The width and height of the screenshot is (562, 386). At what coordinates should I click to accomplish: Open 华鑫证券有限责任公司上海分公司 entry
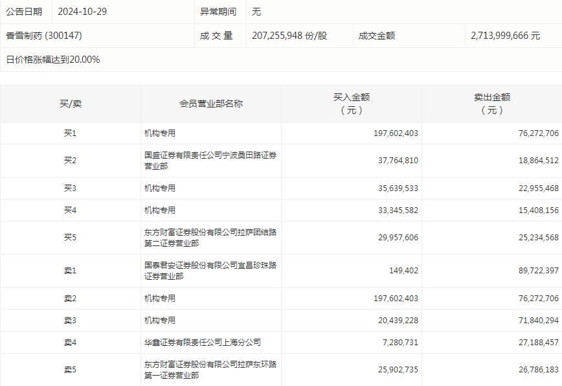pyautogui.click(x=203, y=342)
